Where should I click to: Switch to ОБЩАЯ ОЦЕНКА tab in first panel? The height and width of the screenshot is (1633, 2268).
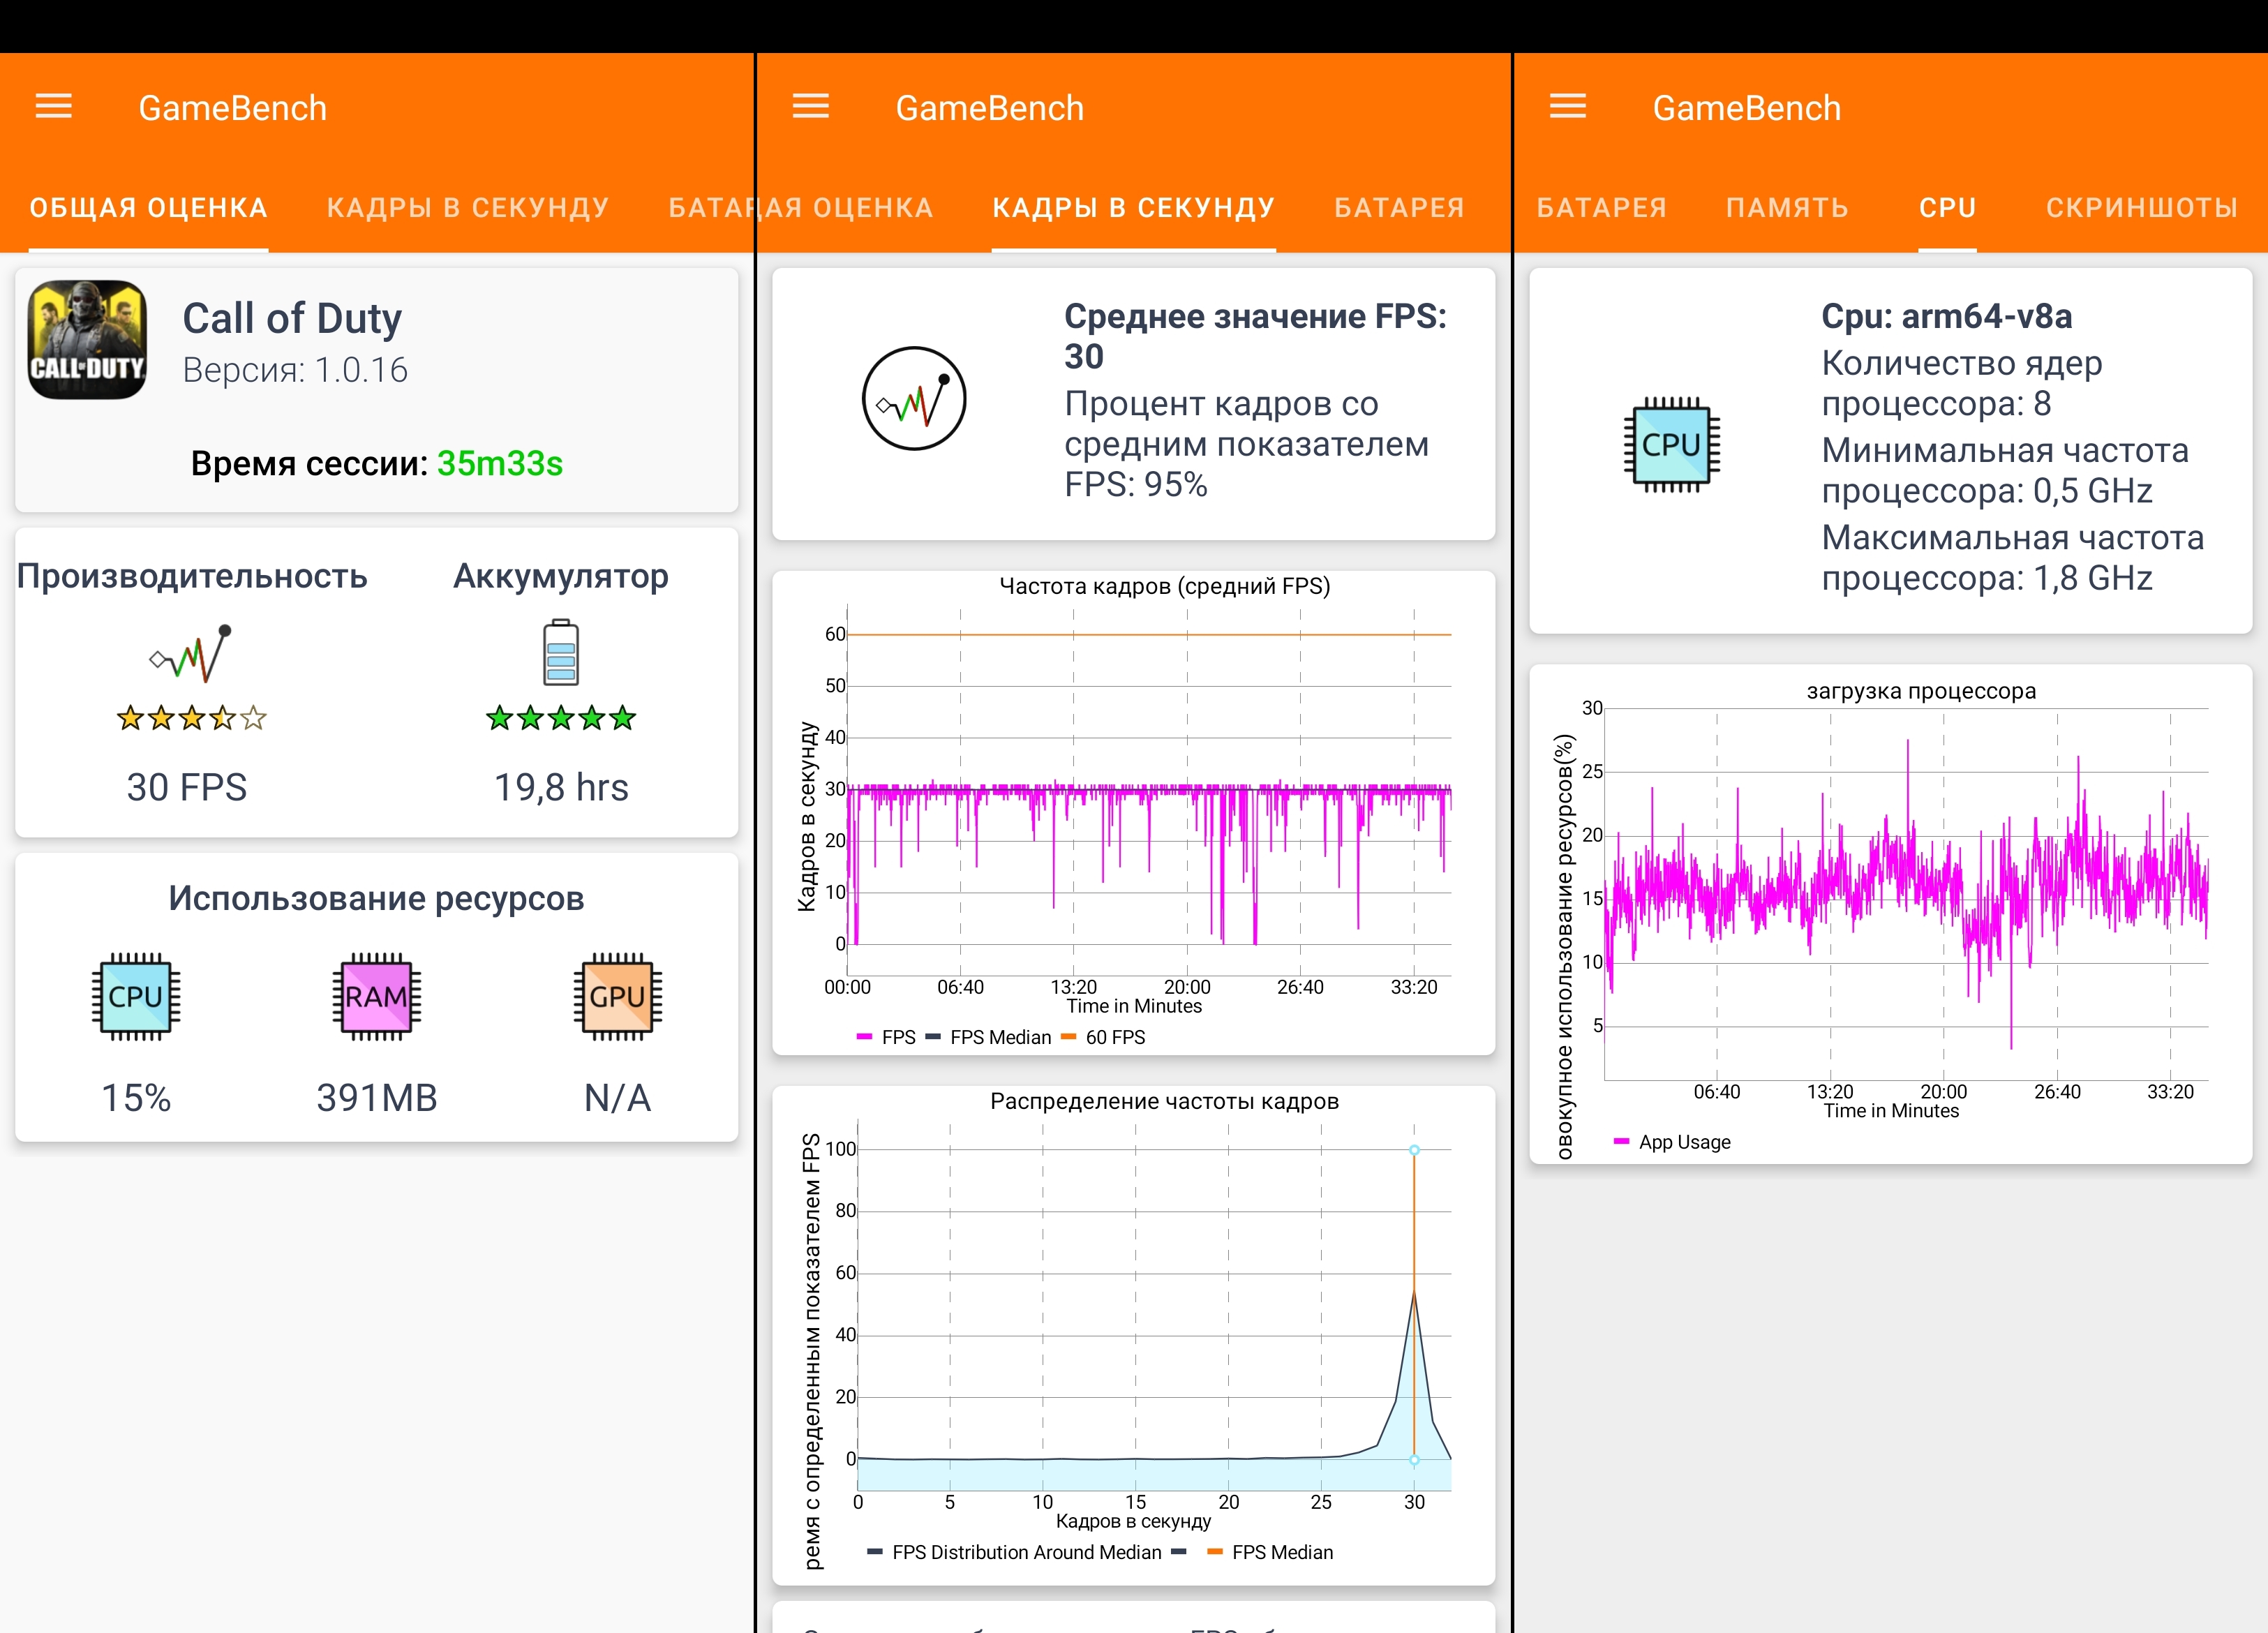148,208
